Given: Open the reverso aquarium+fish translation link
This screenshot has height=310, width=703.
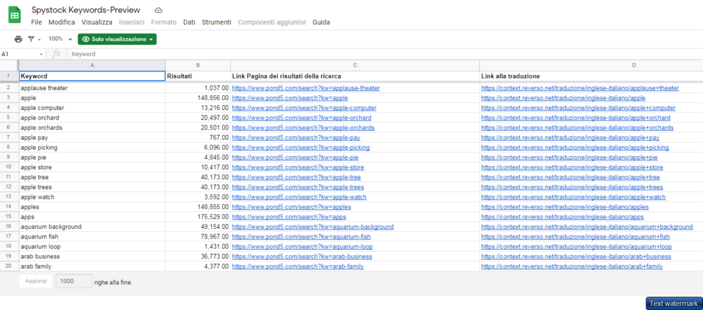Looking at the screenshot, I should click(x=575, y=237).
